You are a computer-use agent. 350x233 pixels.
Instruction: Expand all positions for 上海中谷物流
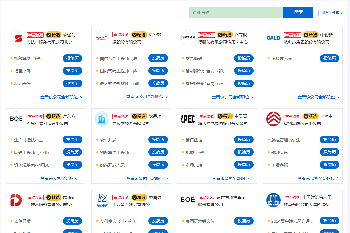(318, 178)
